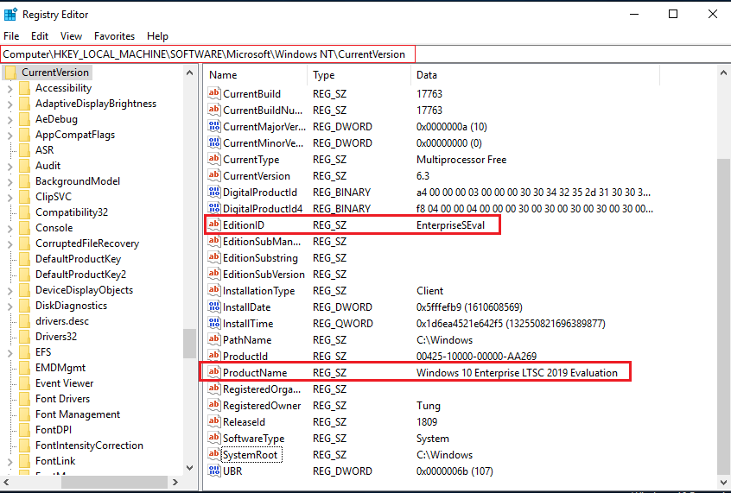Screen dimensions: 731x493
Task: Click the values pane scroll down arrow
Action: [723, 482]
